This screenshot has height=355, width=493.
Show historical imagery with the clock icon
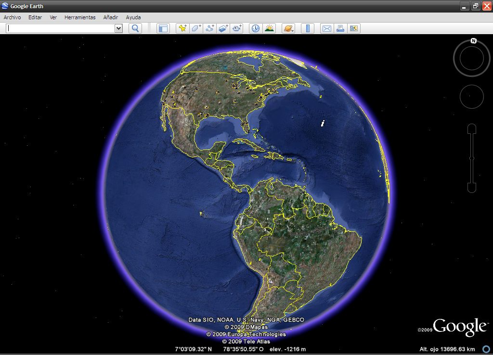pos(256,28)
